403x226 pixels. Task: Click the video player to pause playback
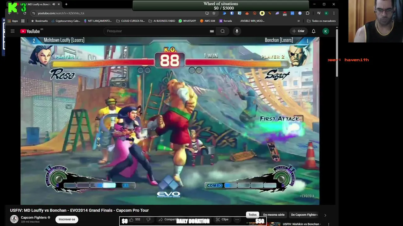pyautogui.click(x=170, y=121)
